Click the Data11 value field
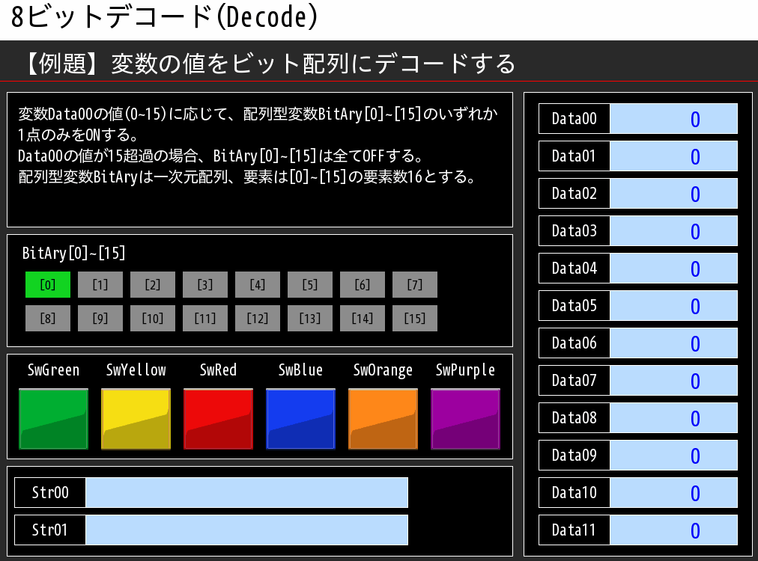Image resolution: width=758 pixels, height=561 pixels. click(673, 530)
